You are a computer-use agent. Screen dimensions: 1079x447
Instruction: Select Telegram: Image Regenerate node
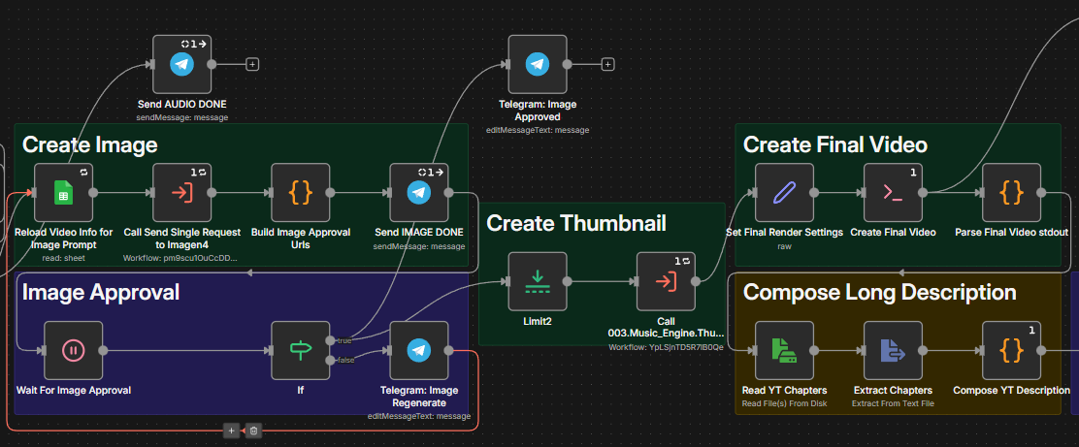[418, 350]
